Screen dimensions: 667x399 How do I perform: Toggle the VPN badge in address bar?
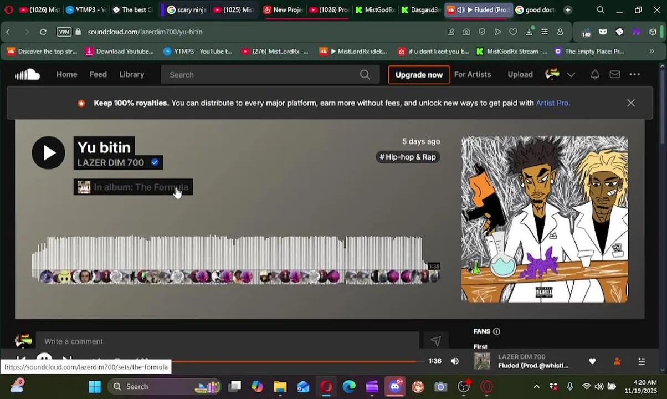click(64, 32)
